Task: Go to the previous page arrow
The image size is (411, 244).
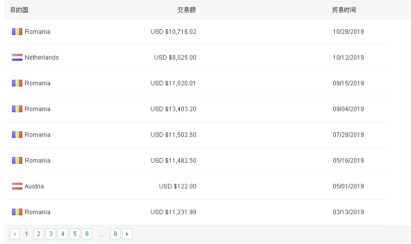Action: coord(15,234)
